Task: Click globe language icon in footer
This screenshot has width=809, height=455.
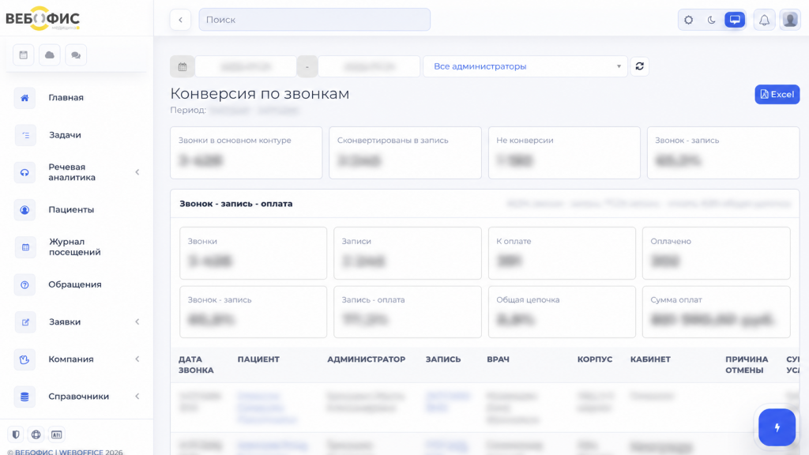Action: click(36, 434)
